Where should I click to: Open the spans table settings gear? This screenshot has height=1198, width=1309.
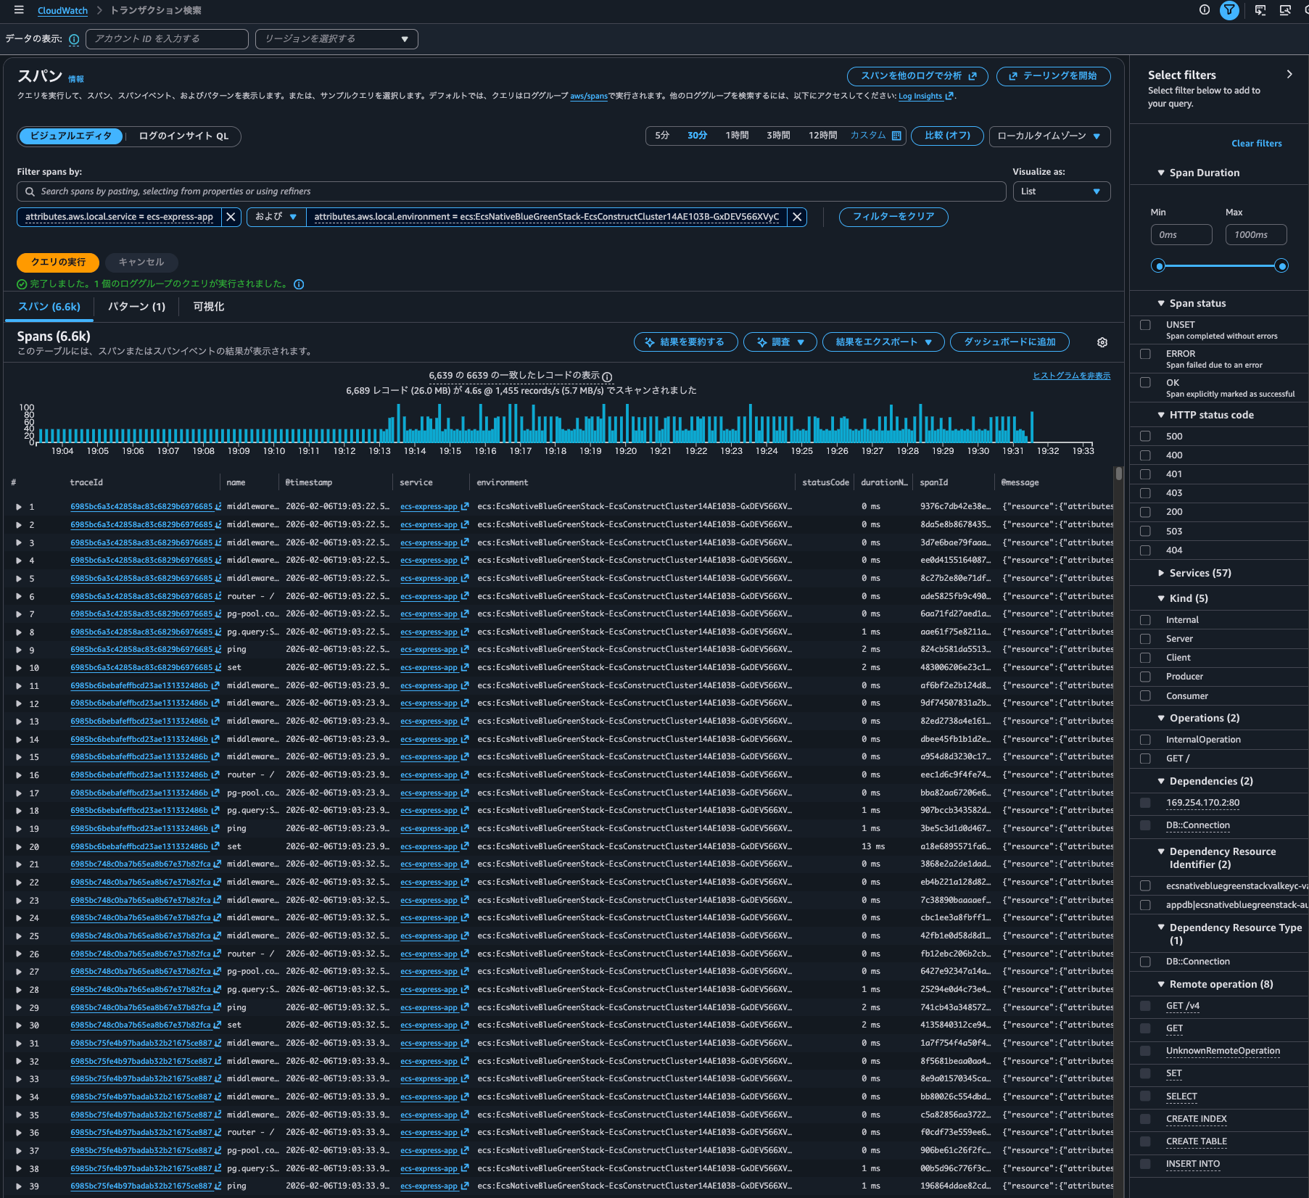pyautogui.click(x=1102, y=342)
